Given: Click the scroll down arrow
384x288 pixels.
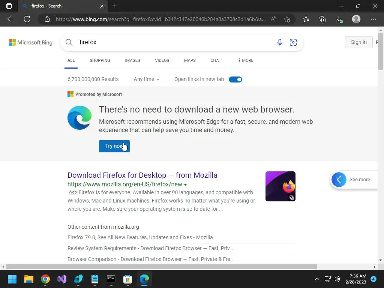Looking at the screenshot, I should point(381,260).
